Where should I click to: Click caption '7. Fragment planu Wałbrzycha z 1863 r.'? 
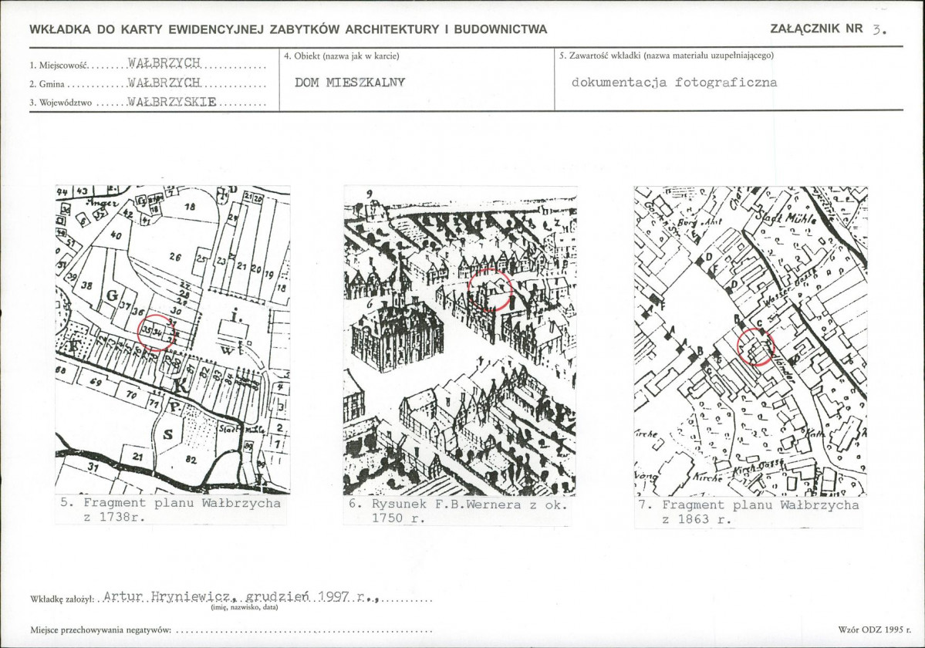tap(750, 511)
